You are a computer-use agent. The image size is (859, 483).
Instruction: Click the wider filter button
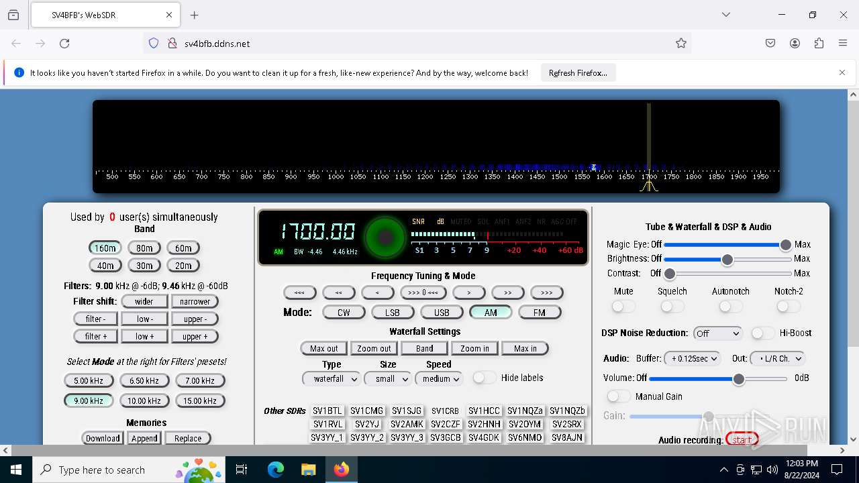coord(144,302)
